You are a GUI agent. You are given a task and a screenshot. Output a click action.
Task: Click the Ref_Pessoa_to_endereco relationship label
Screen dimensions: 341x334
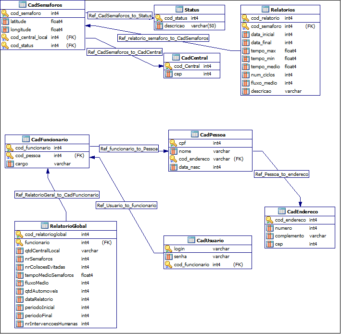(x=281, y=174)
